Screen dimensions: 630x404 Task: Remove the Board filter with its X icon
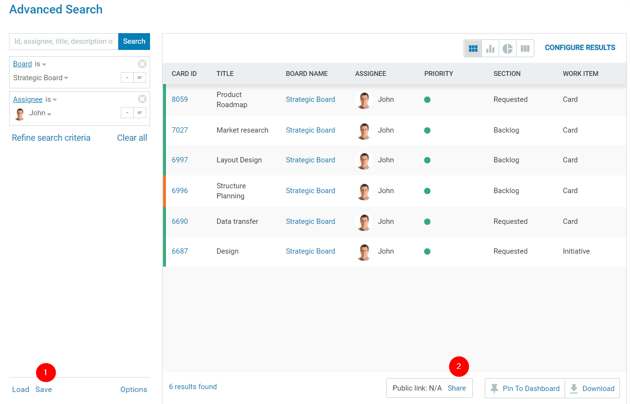[142, 64]
